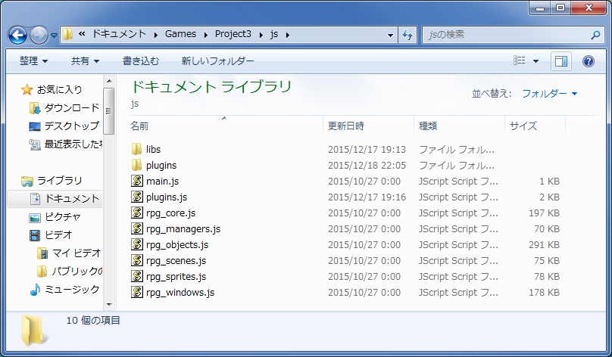Click sidebar scrollbar down arrow
Viewport: 612px width, 357px height.
click(109, 305)
